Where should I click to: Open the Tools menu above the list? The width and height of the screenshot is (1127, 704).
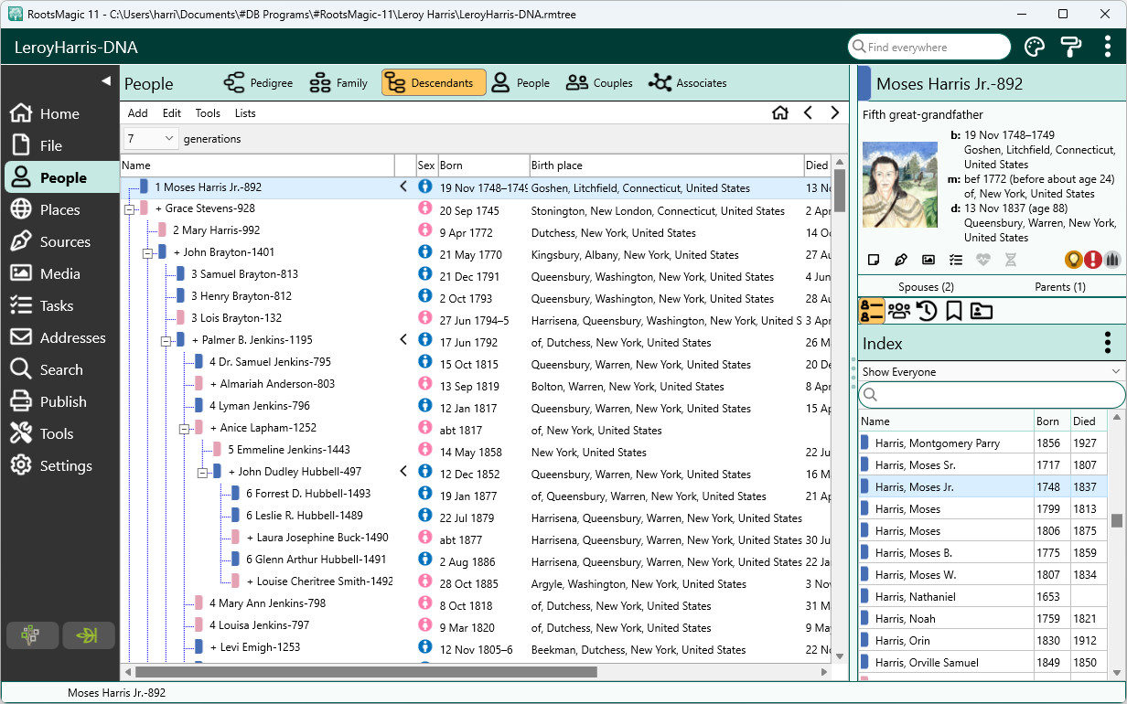(x=208, y=113)
